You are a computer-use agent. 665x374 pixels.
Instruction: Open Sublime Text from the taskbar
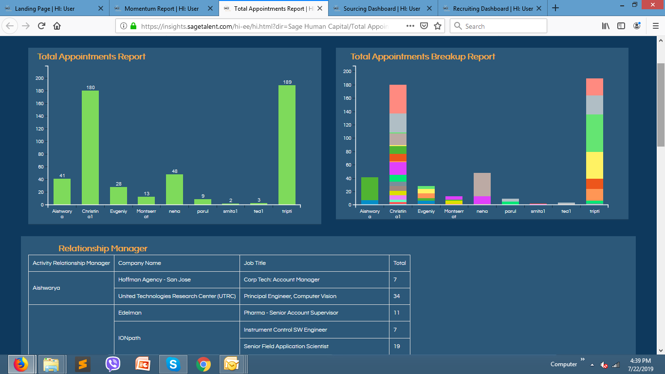[x=83, y=364]
